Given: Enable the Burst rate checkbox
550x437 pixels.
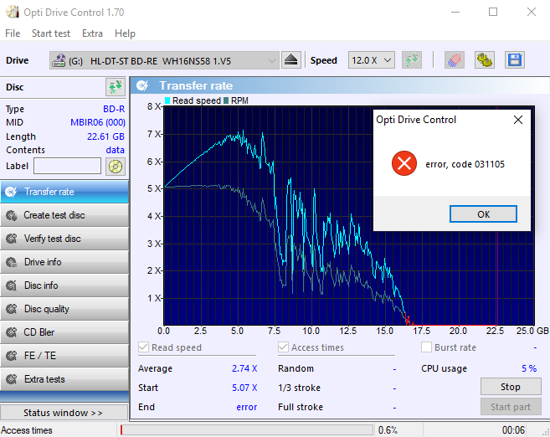Looking at the screenshot, I should click(x=426, y=347).
